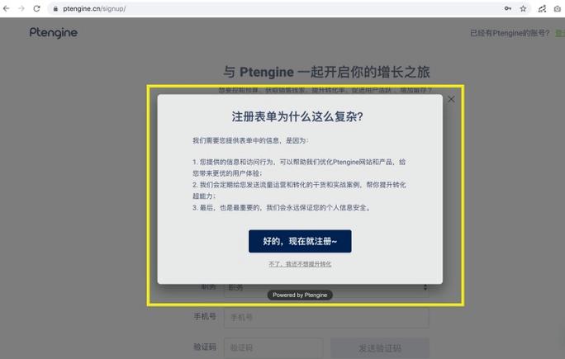Bookmark this page with the star icon

click(x=523, y=8)
